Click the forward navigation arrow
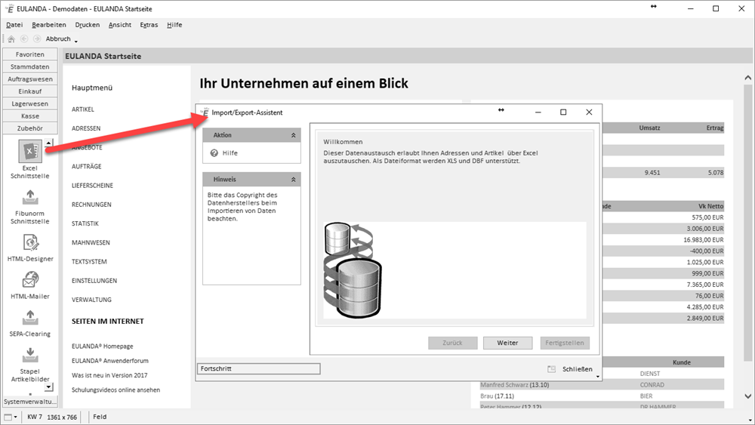755x425 pixels. coord(36,39)
